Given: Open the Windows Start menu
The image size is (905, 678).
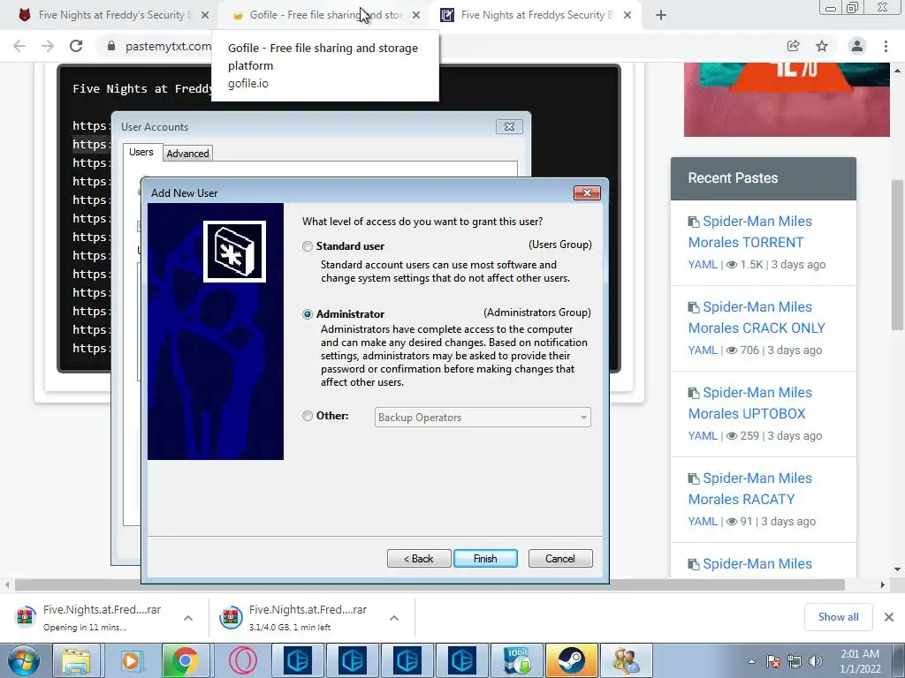Looking at the screenshot, I should (22, 660).
